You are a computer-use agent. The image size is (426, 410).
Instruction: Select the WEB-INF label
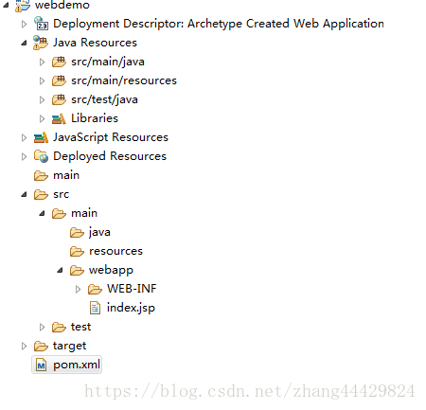pos(132,289)
